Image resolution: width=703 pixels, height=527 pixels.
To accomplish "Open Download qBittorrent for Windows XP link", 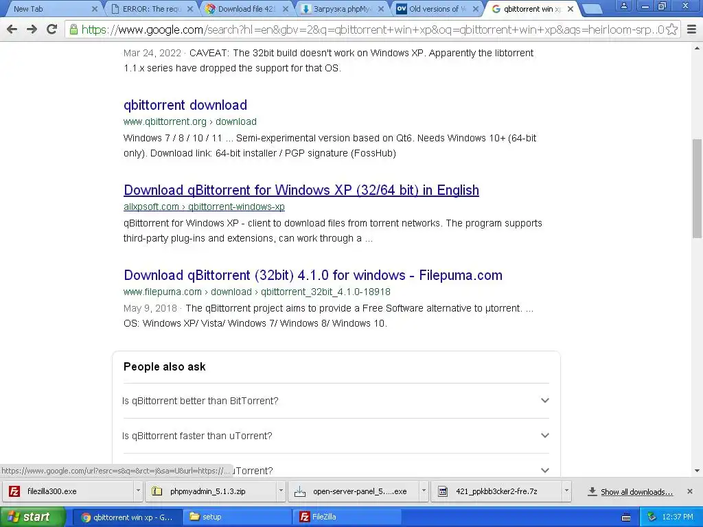I will coord(301,190).
